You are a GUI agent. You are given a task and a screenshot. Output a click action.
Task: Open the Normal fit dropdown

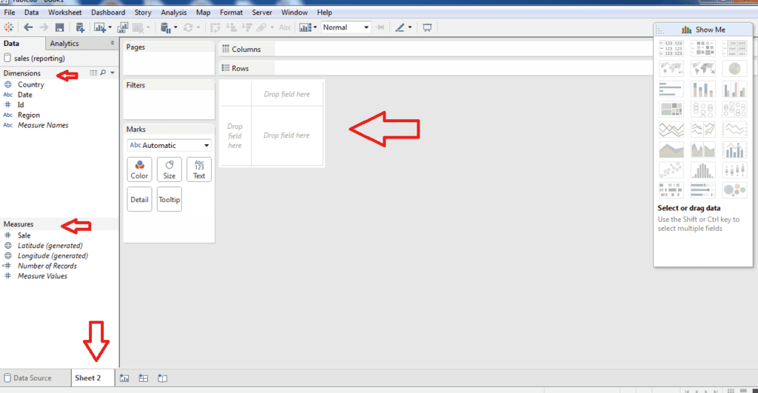coord(346,27)
